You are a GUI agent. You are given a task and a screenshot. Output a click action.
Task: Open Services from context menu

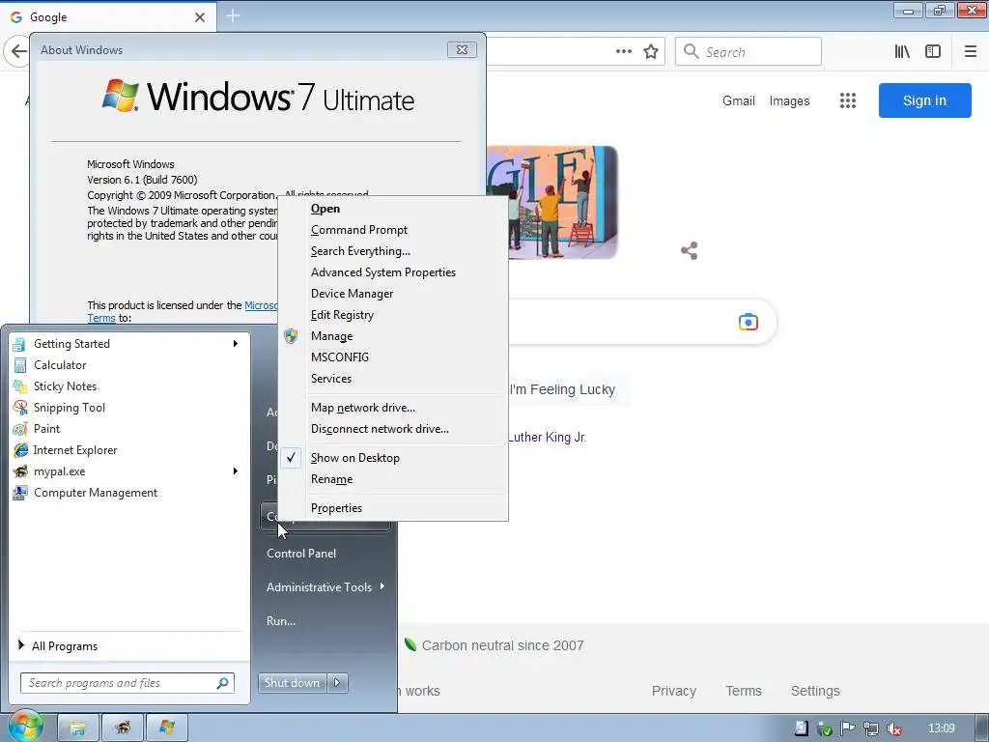point(392,379)
